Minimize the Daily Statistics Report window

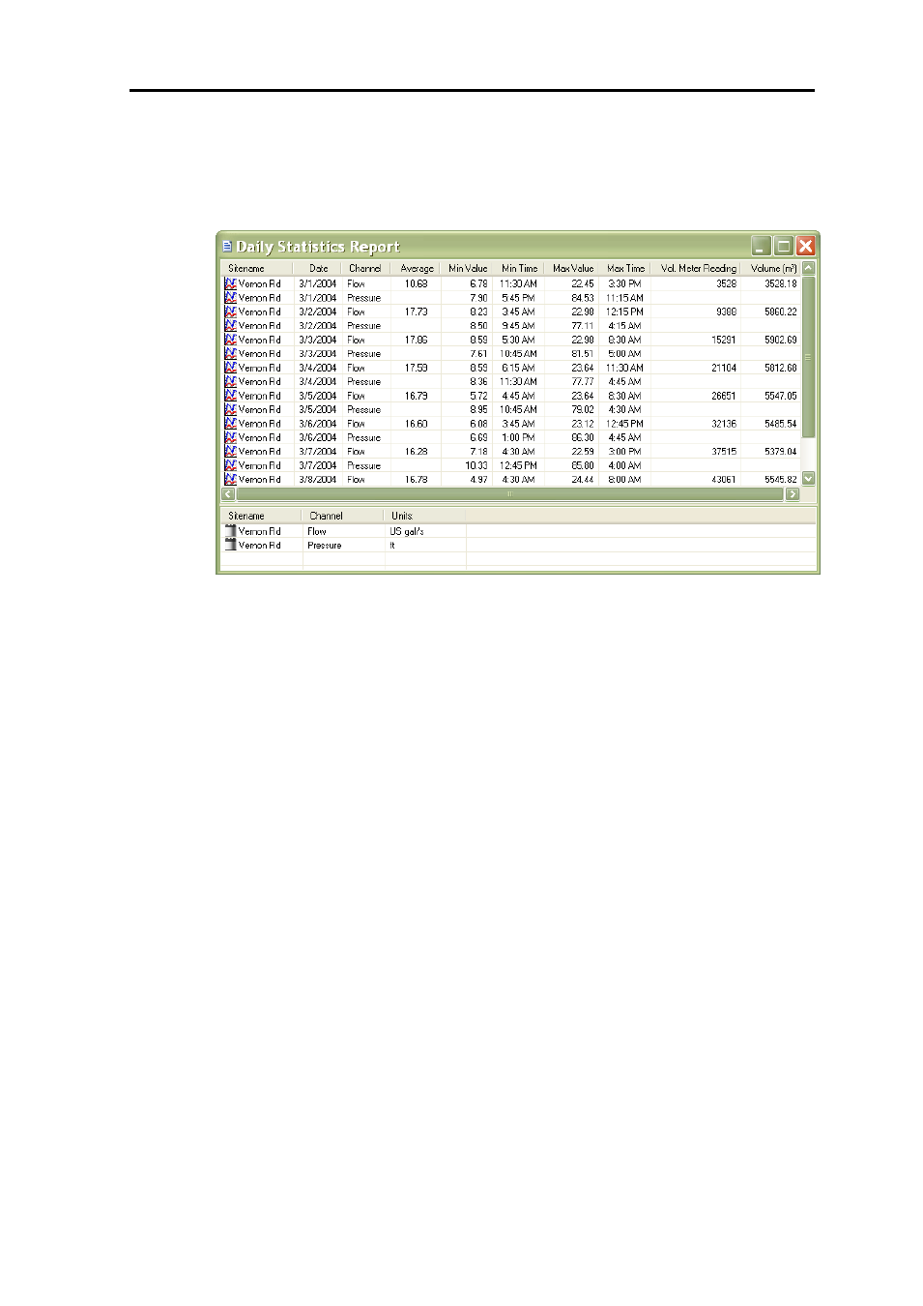[762, 246]
